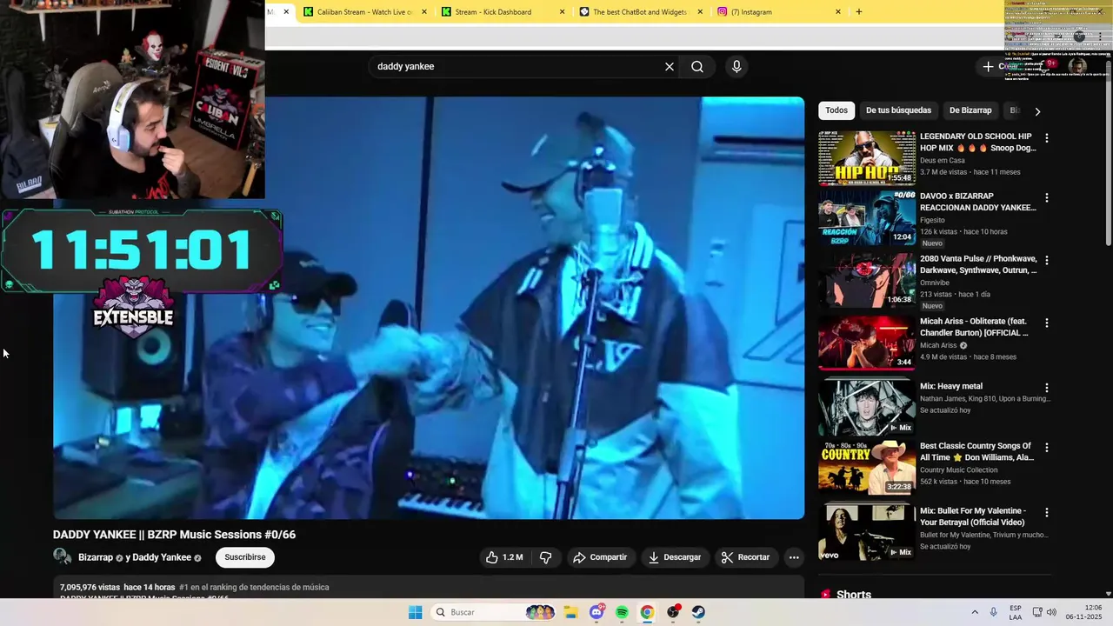Screen dimensions: 1113x626
Task: Open options for Micah Ariss Obliterate video
Action: tap(1047, 323)
